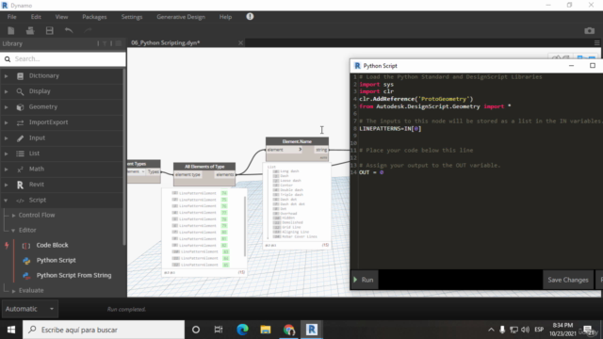Click the ImportExport arrows icon
The height and width of the screenshot is (339, 603).
point(20,122)
